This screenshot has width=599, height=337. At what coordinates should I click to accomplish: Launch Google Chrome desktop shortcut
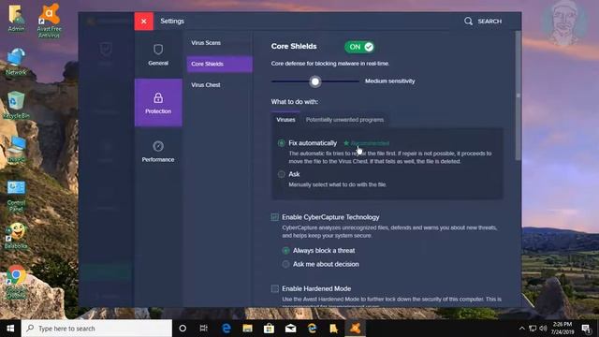click(x=16, y=282)
